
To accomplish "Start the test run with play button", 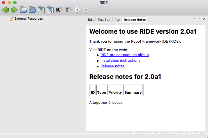I will [77, 10].
